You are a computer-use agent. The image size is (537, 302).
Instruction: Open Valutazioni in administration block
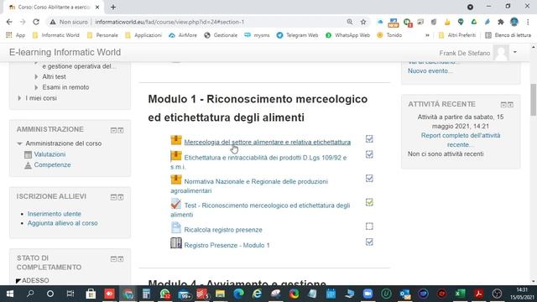(50, 154)
